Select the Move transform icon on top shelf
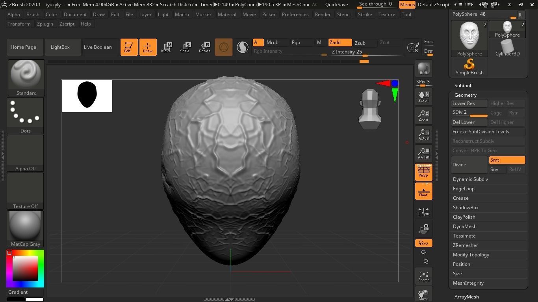538x302 pixels. pyautogui.click(x=166, y=47)
